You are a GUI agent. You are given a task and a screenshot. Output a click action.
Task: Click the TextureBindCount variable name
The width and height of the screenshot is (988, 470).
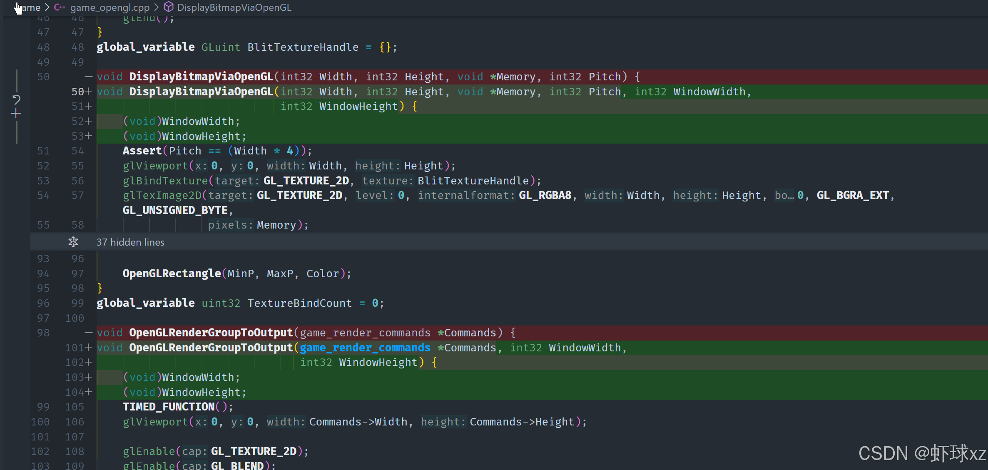coord(299,303)
